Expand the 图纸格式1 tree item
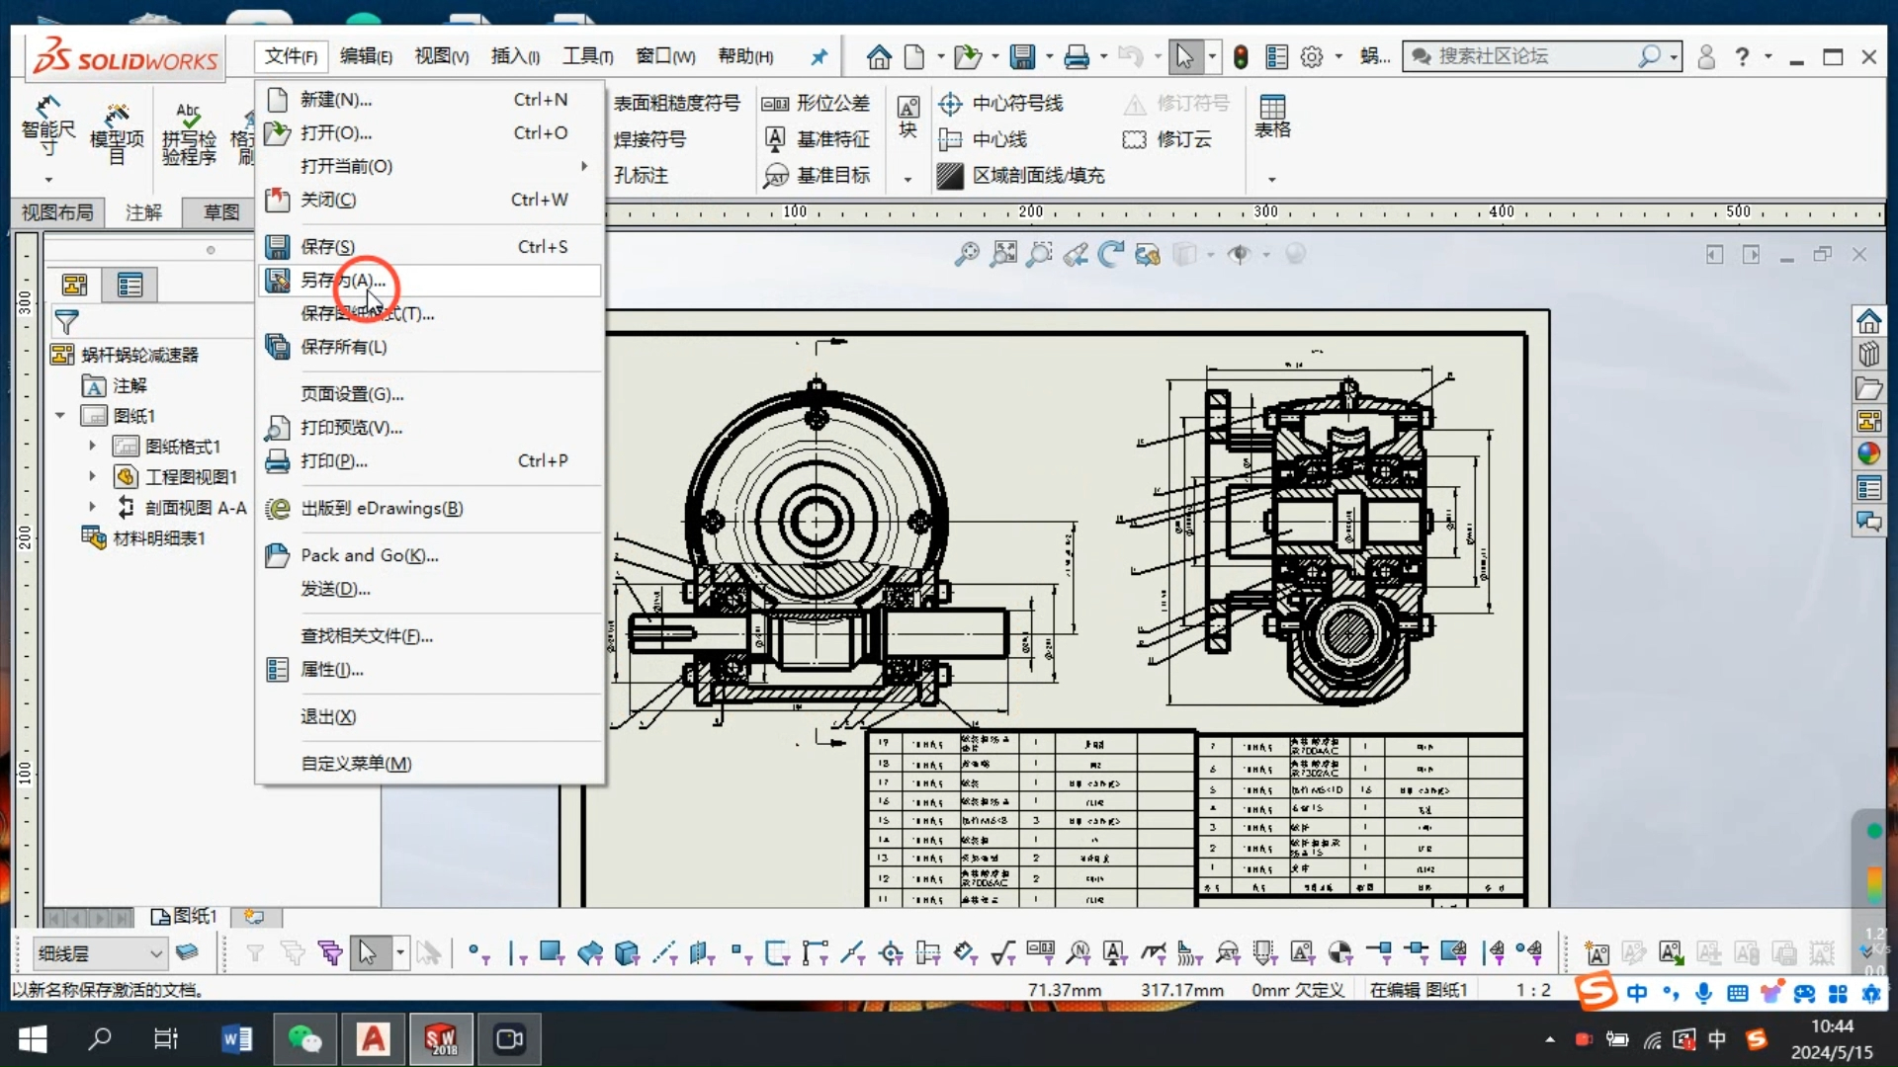1898x1067 pixels. pos(92,447)
